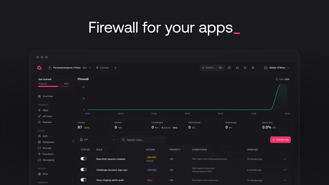
Task: Open Explorer in sidebar
Action: (x=45, y=122)
